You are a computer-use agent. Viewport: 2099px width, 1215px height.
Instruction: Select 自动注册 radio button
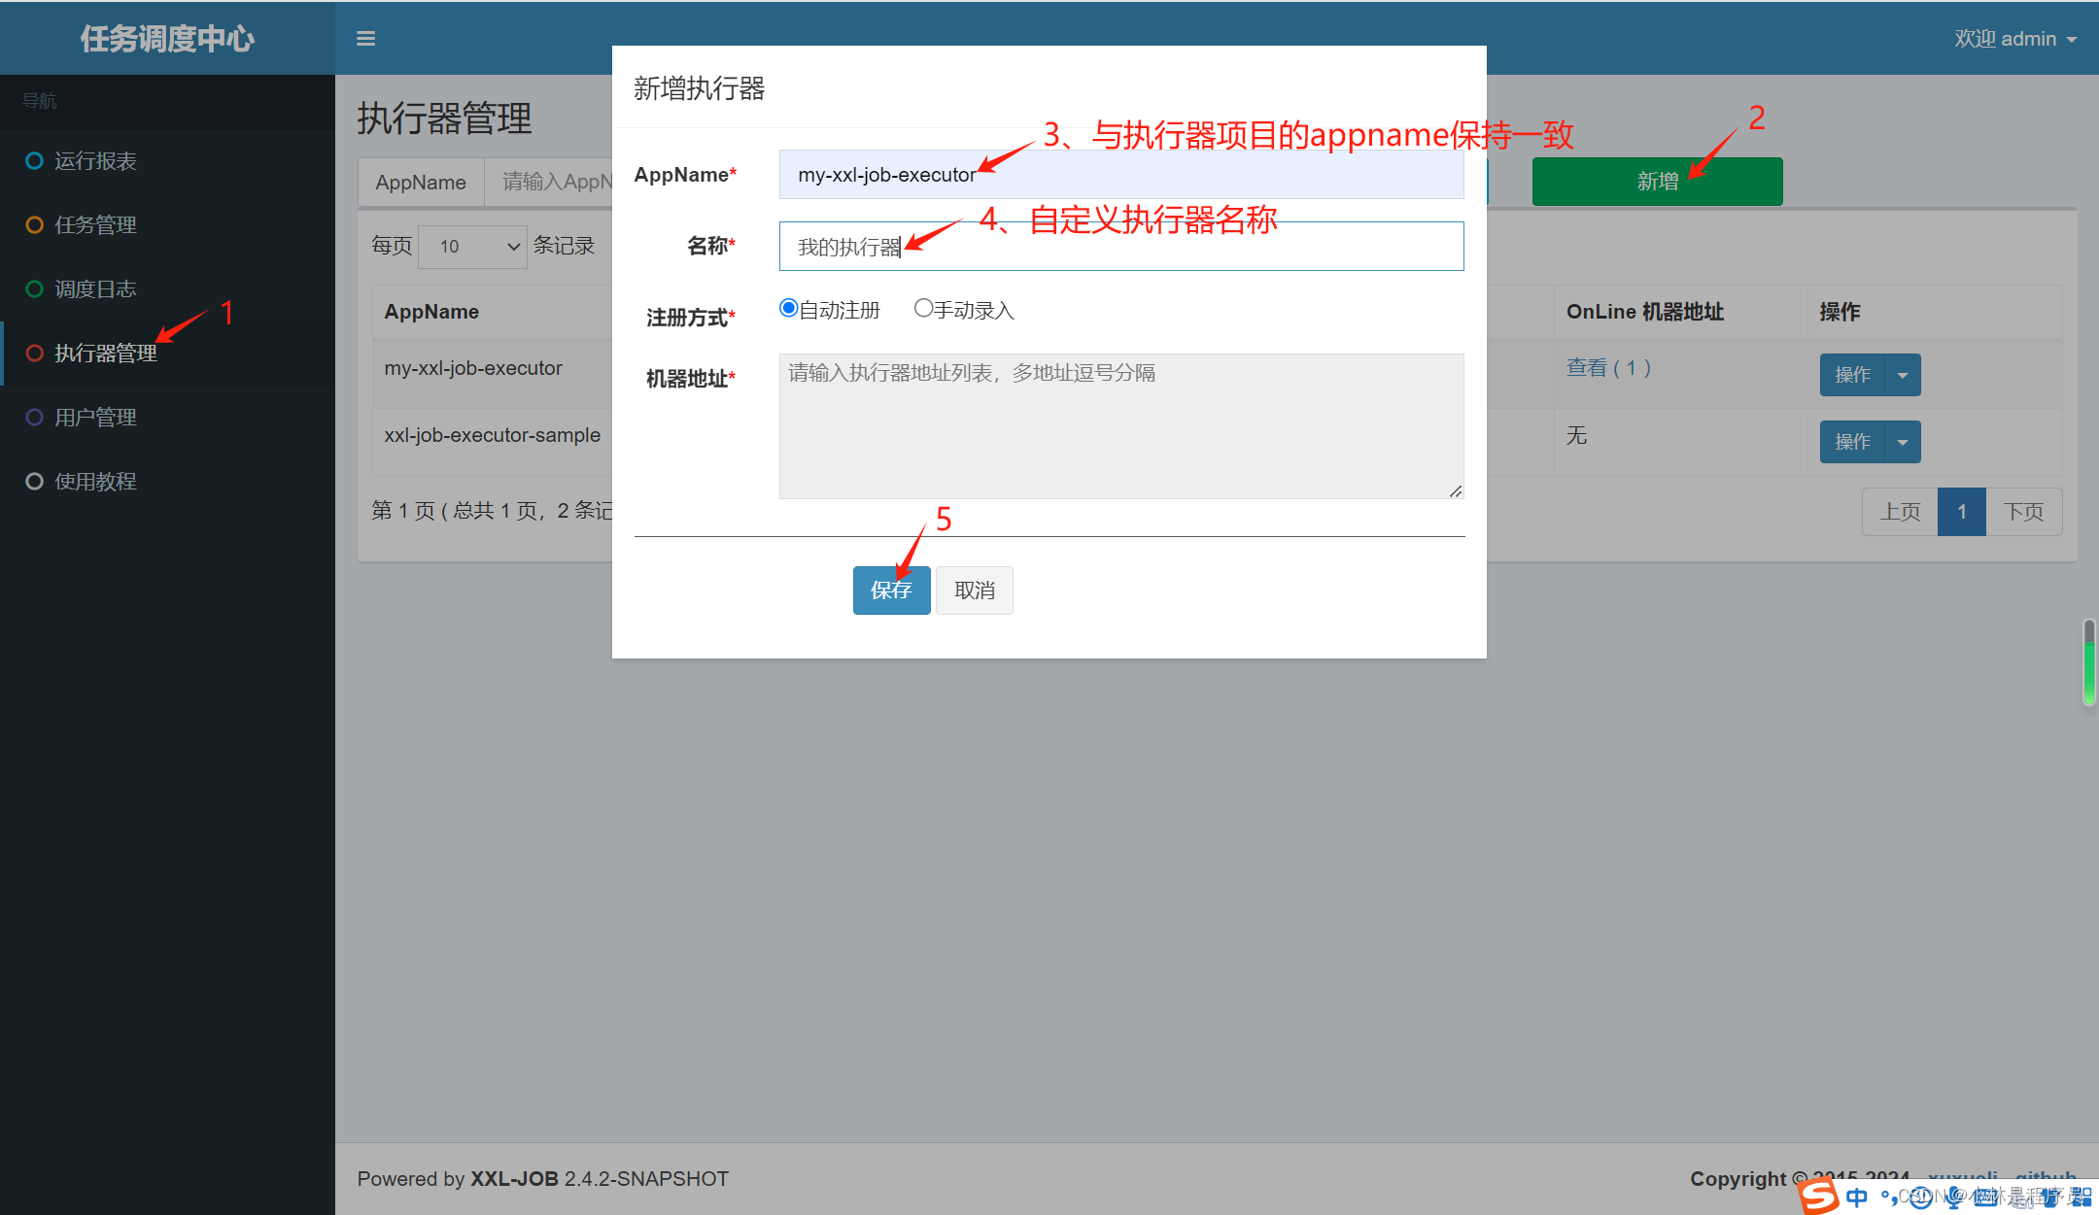click(x=788, y=308)
